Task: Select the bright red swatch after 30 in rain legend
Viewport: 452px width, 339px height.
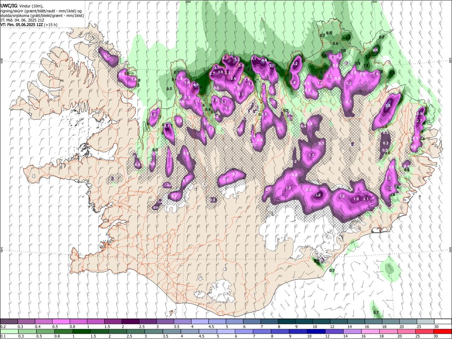Action: click(x=442, y=331)
